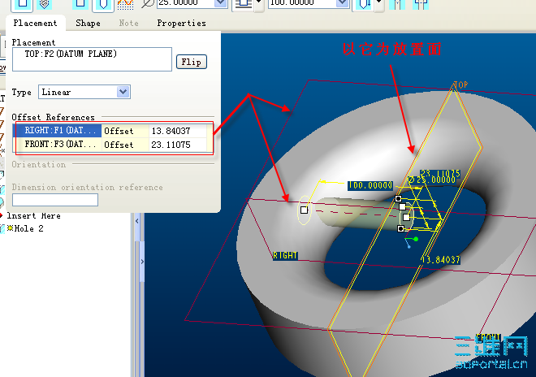The width and height of the screenshot is (536, 377).
Task: Click the red Insert Here arrow marker
Action: tap(2, 215)
